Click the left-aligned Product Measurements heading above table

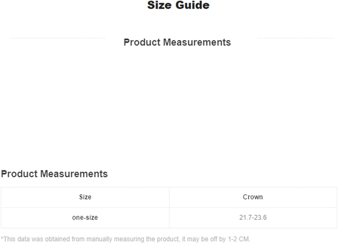click(x=54, y=174)
